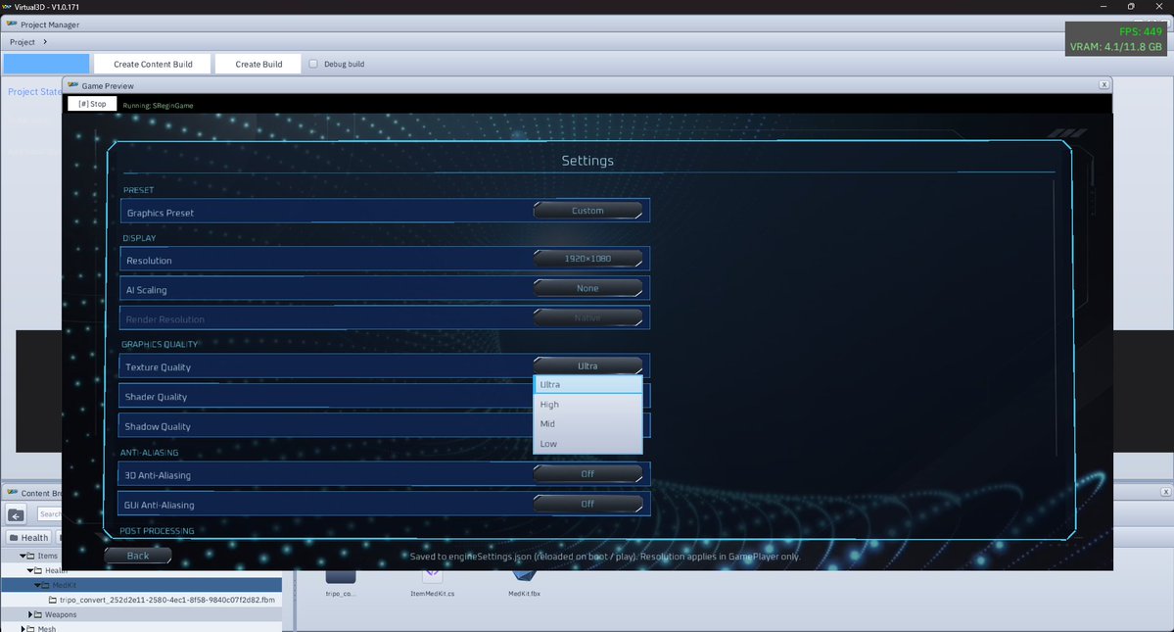This screenshot has width=1174, height=632.
Task: Click the Shader Quality row label
Action: pyautogui.click(x=156, y=397)
